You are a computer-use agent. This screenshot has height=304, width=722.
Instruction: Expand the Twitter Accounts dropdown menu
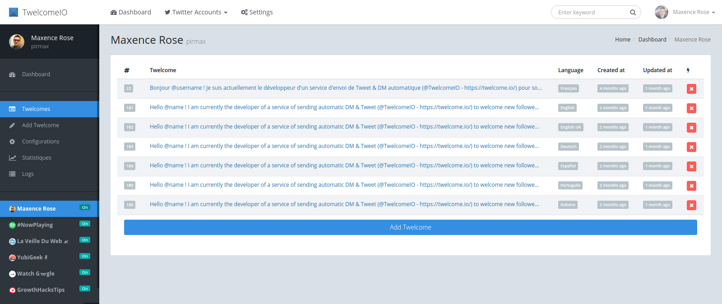pos(196,12)
